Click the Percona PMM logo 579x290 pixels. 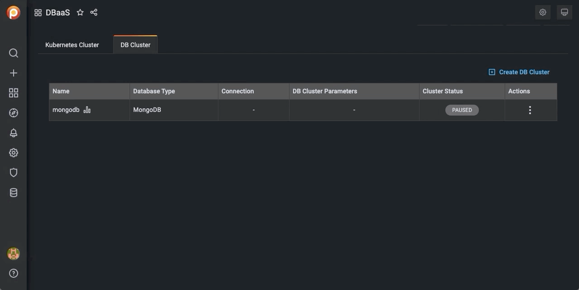pos(14,13)
